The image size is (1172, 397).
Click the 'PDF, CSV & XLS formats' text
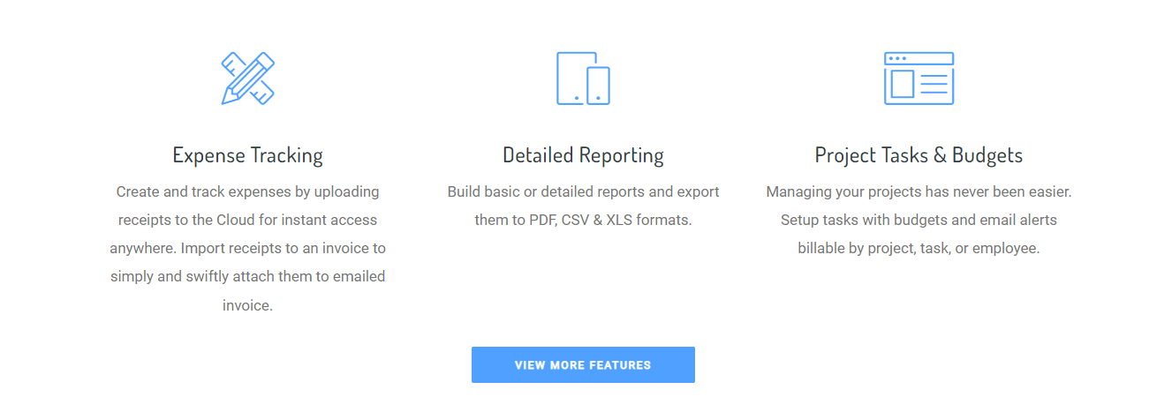pos(583,220)
